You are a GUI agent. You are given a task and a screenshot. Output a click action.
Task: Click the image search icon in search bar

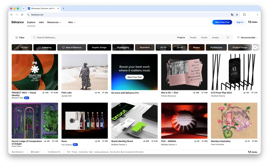tap(228, 37)
